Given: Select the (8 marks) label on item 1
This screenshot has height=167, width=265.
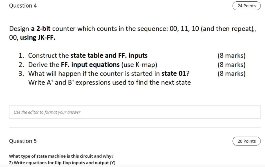Looking at the screenshot, I should coord(232,55).
